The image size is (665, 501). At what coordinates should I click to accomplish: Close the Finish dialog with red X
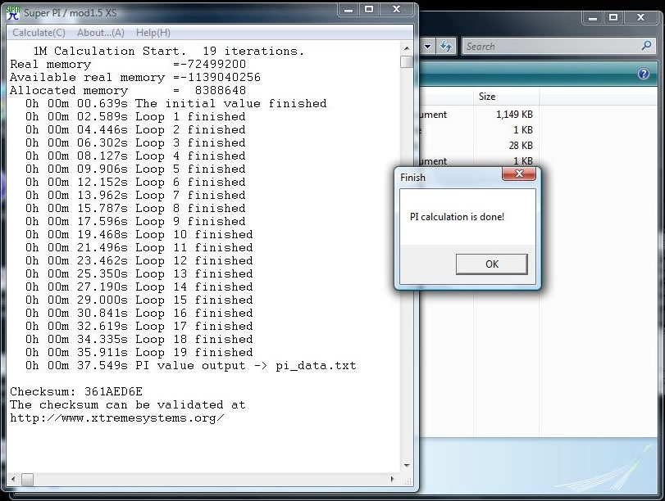(519, 174)
